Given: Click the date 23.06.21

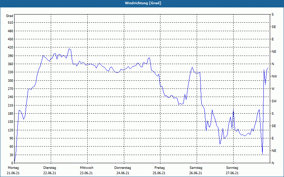Looking at the screenshot, I should pyautogui.click(x=86, y=173).
